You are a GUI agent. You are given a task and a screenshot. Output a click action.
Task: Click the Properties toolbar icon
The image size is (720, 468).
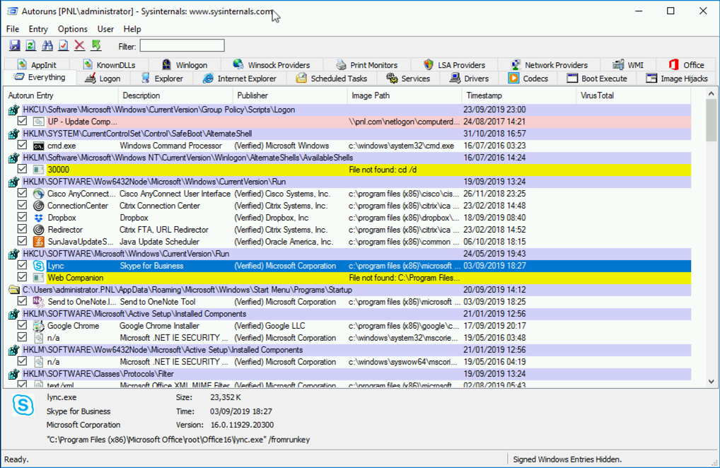(x=64, y=45)
